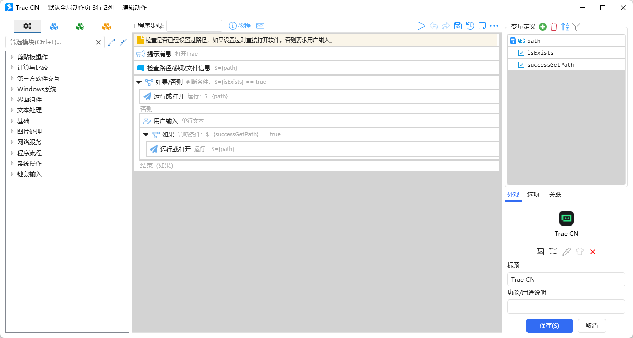Viewport: 633px width, 338px height.
Task: Click the undo arrow in the toolbar
Action: coord(434,26)
